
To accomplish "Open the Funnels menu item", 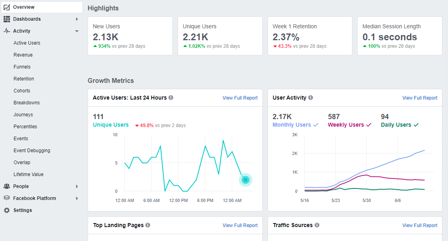I will click(22, 67).
